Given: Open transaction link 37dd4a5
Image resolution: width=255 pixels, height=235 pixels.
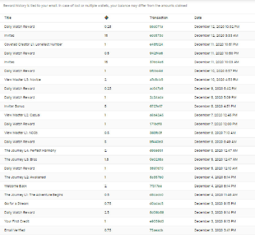Looking at the screenshot, I should 156,62.
